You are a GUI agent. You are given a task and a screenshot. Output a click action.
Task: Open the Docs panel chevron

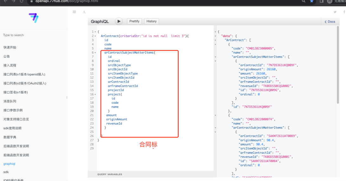point(330,22)
